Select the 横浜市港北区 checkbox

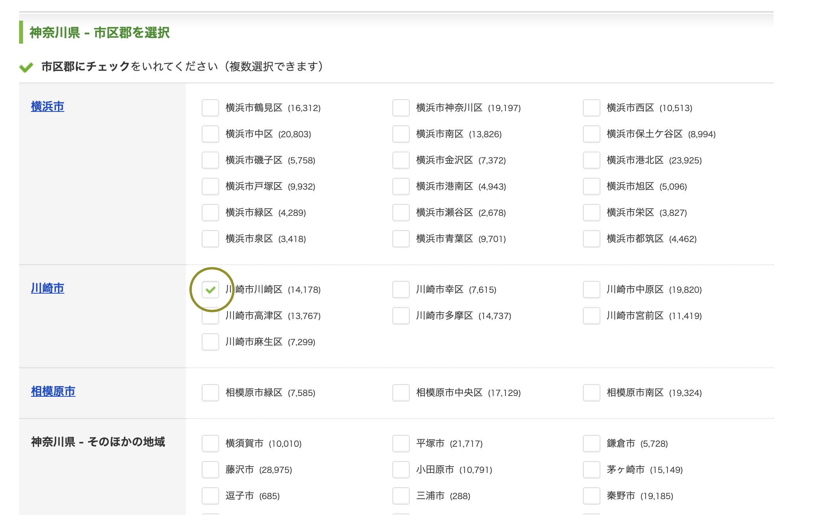592,160
